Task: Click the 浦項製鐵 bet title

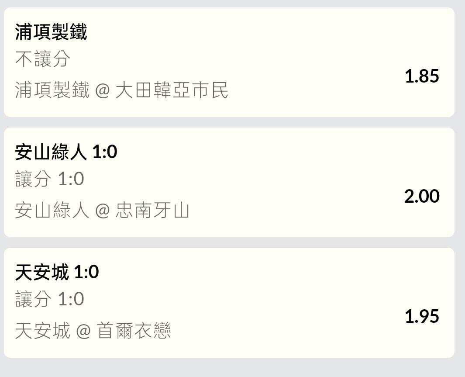Action: pyautogui.click(x=51, y=32)
